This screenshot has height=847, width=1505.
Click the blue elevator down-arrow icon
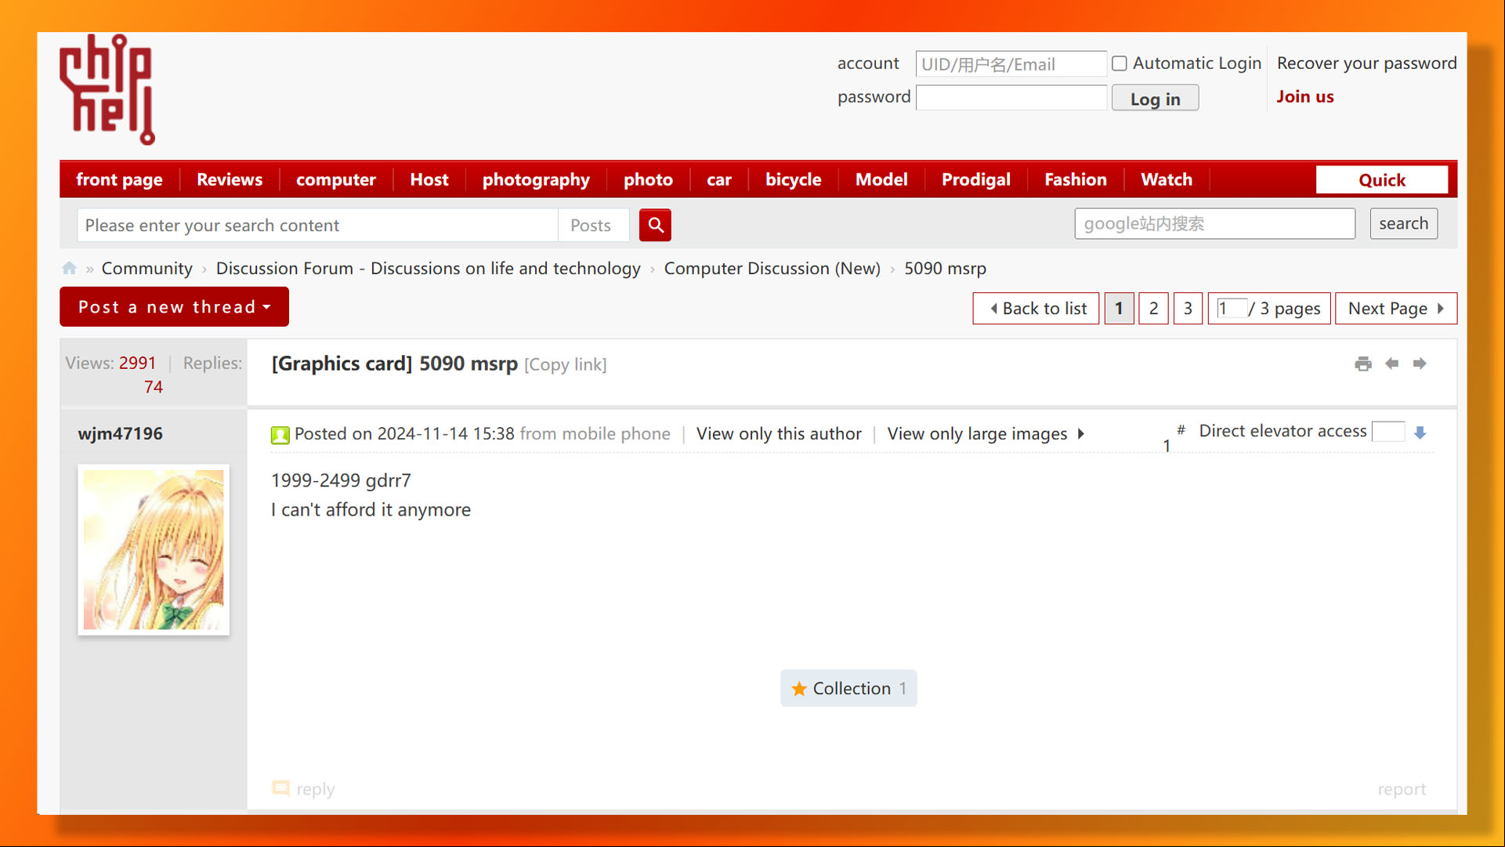coord(1420,433)
